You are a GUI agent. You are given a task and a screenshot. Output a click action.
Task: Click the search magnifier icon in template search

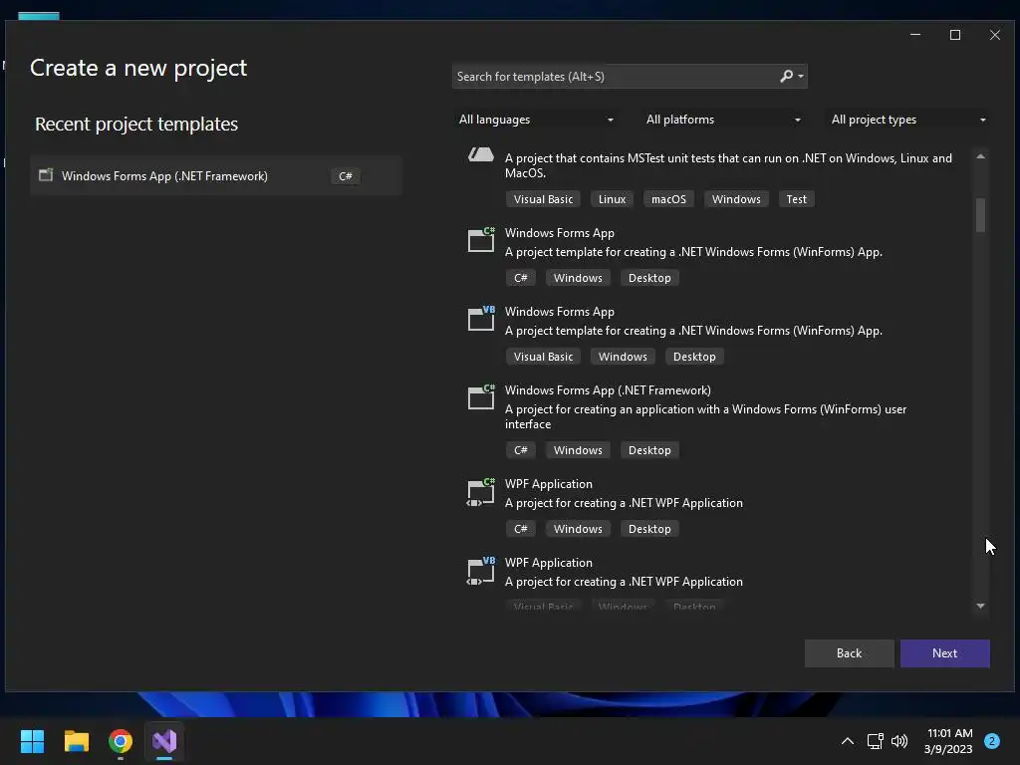tap(786, 76)
